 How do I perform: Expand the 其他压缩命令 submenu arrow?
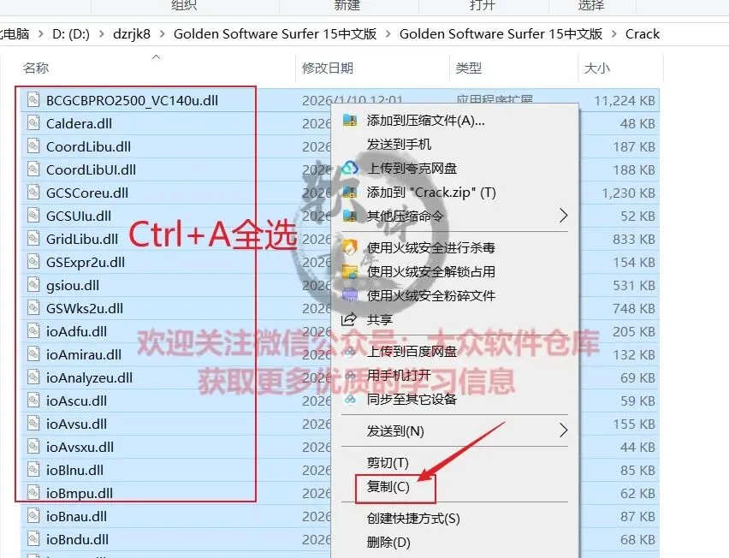(x=563, y=216)
